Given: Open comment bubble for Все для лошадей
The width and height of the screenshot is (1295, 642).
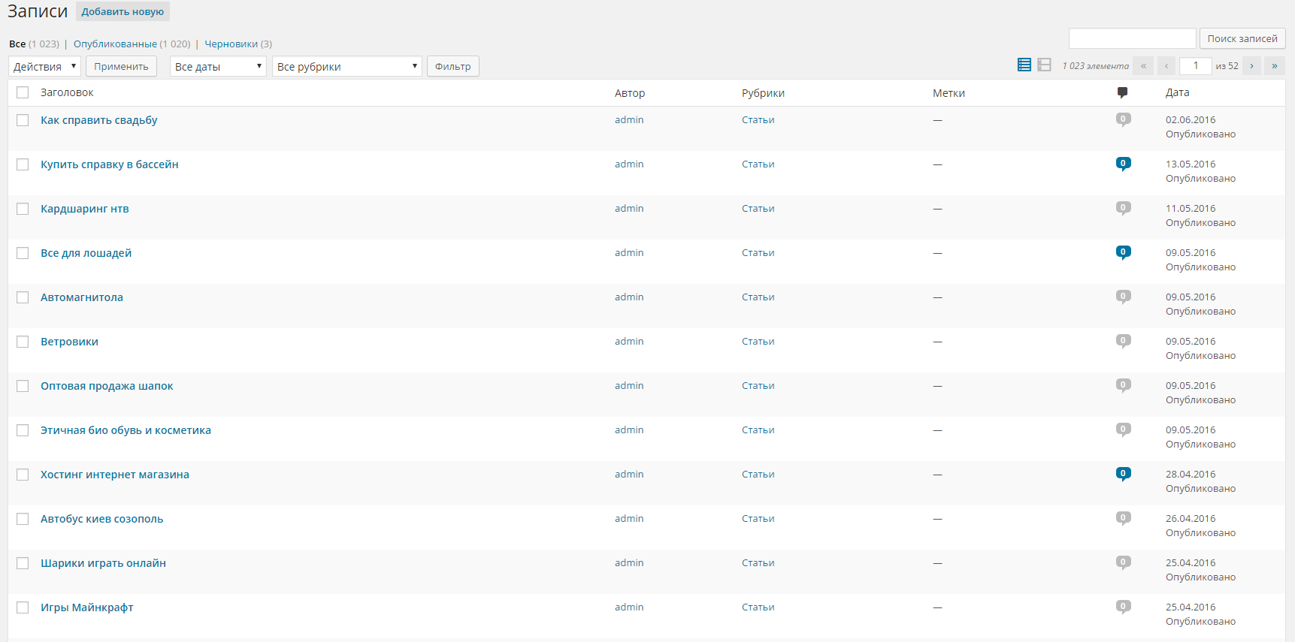Looking at the screenshot, I should tap(1123, 252).
